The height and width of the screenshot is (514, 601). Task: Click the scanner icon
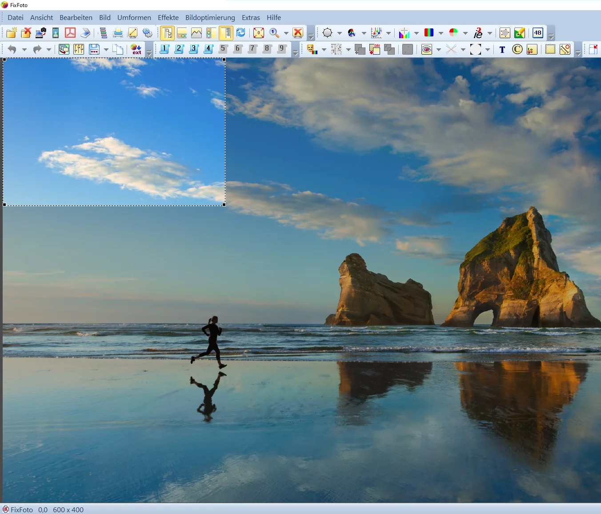coord(85,33)
